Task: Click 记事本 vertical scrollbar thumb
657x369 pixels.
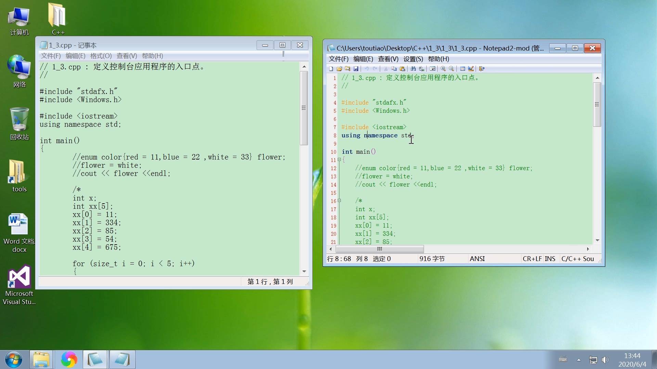Action: coord(304,108)
